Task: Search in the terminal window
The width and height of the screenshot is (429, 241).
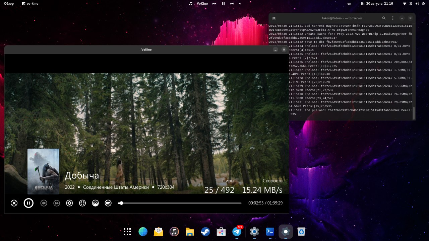Action: coord(384,18)
